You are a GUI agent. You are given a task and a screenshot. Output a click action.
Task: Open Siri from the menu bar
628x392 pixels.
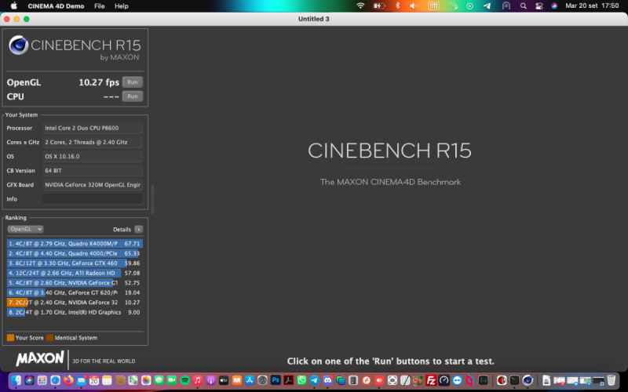coord(554,6)
